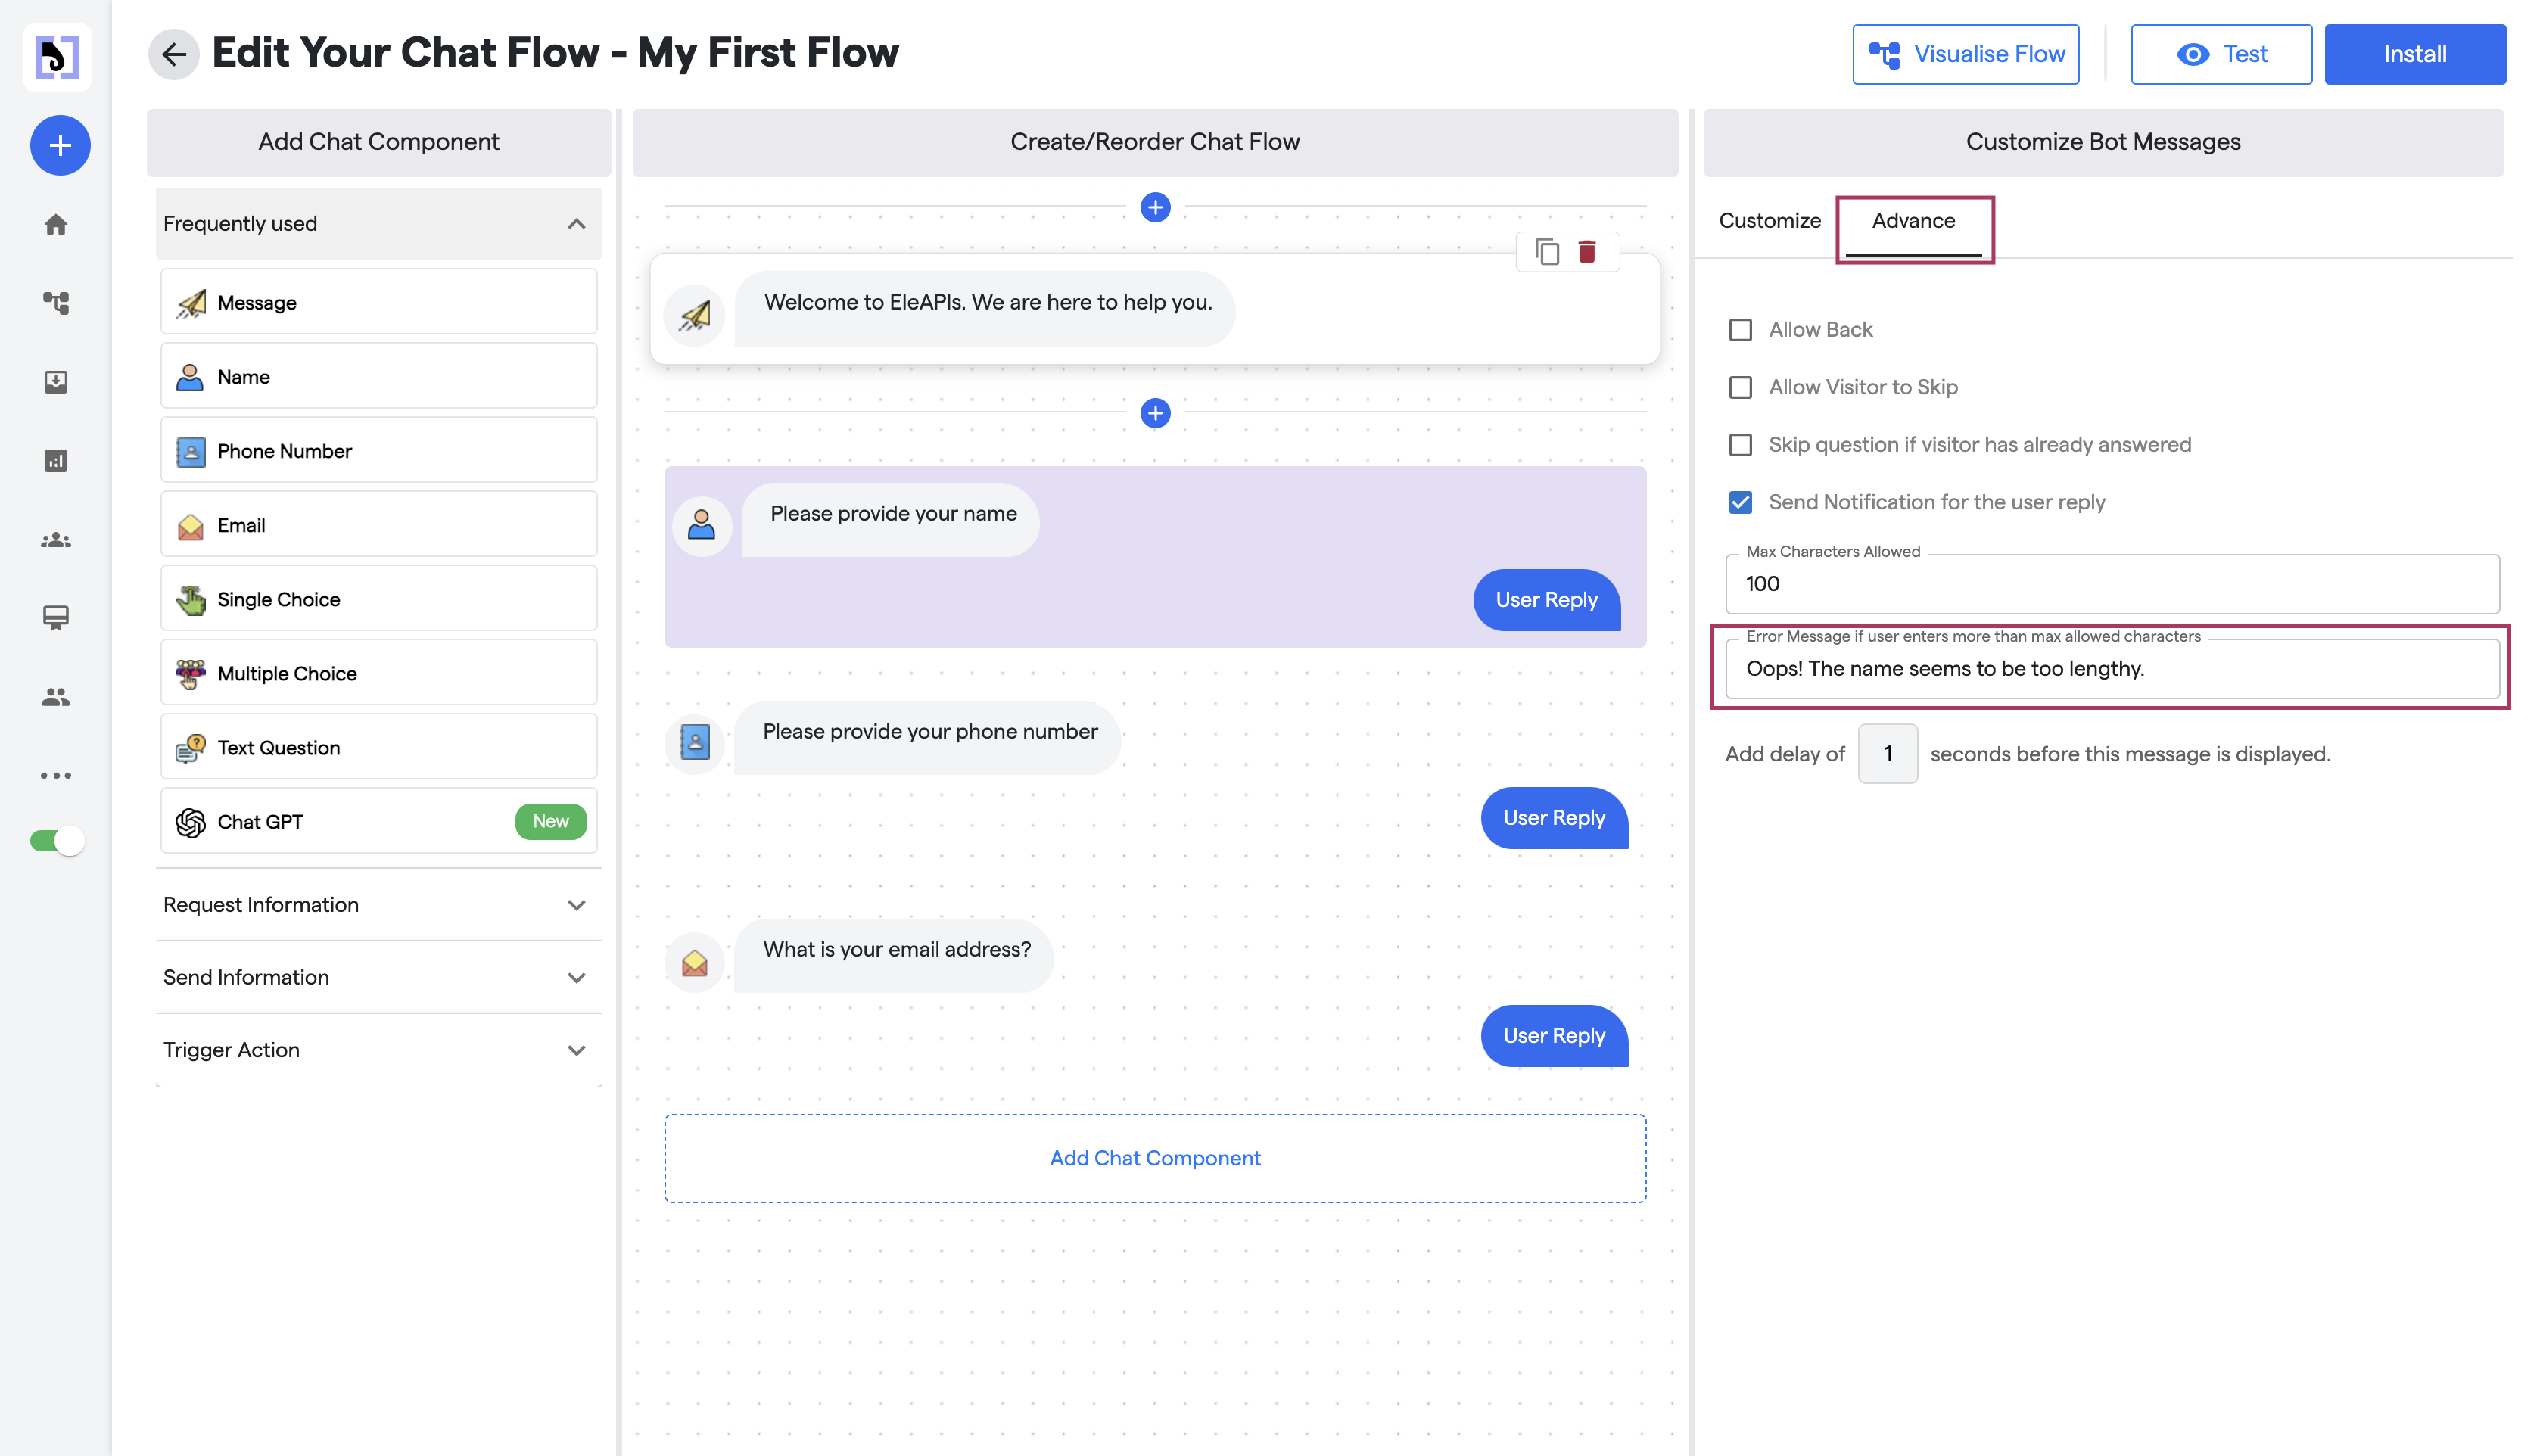The height and width of the screenshot is (1456, 2543).
Task: Click the plus circle above welcome message
Action: (x=1155, y=207)
